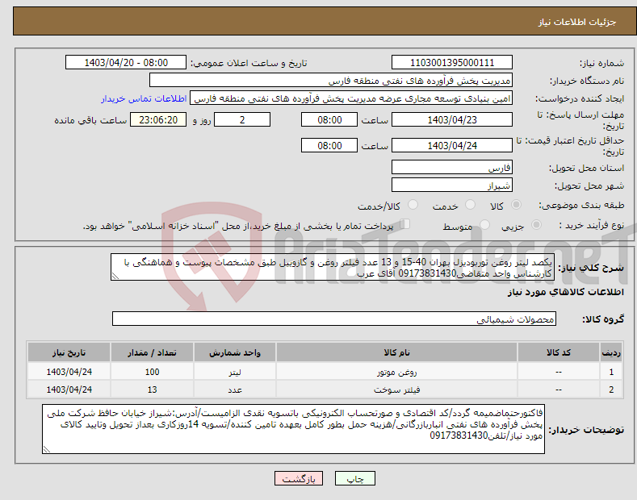Image resolution: width=637 pixels, height=500 pixels.
Task: Click the گروه کالا field محصولات شیمیائی
Action: coord(334,319)
